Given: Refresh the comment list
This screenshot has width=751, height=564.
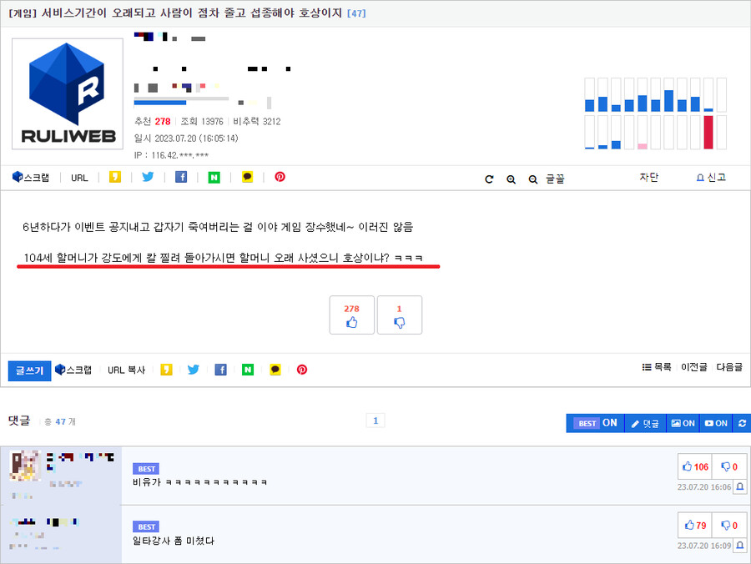Looking at the screenshot, I should [741, 423].
